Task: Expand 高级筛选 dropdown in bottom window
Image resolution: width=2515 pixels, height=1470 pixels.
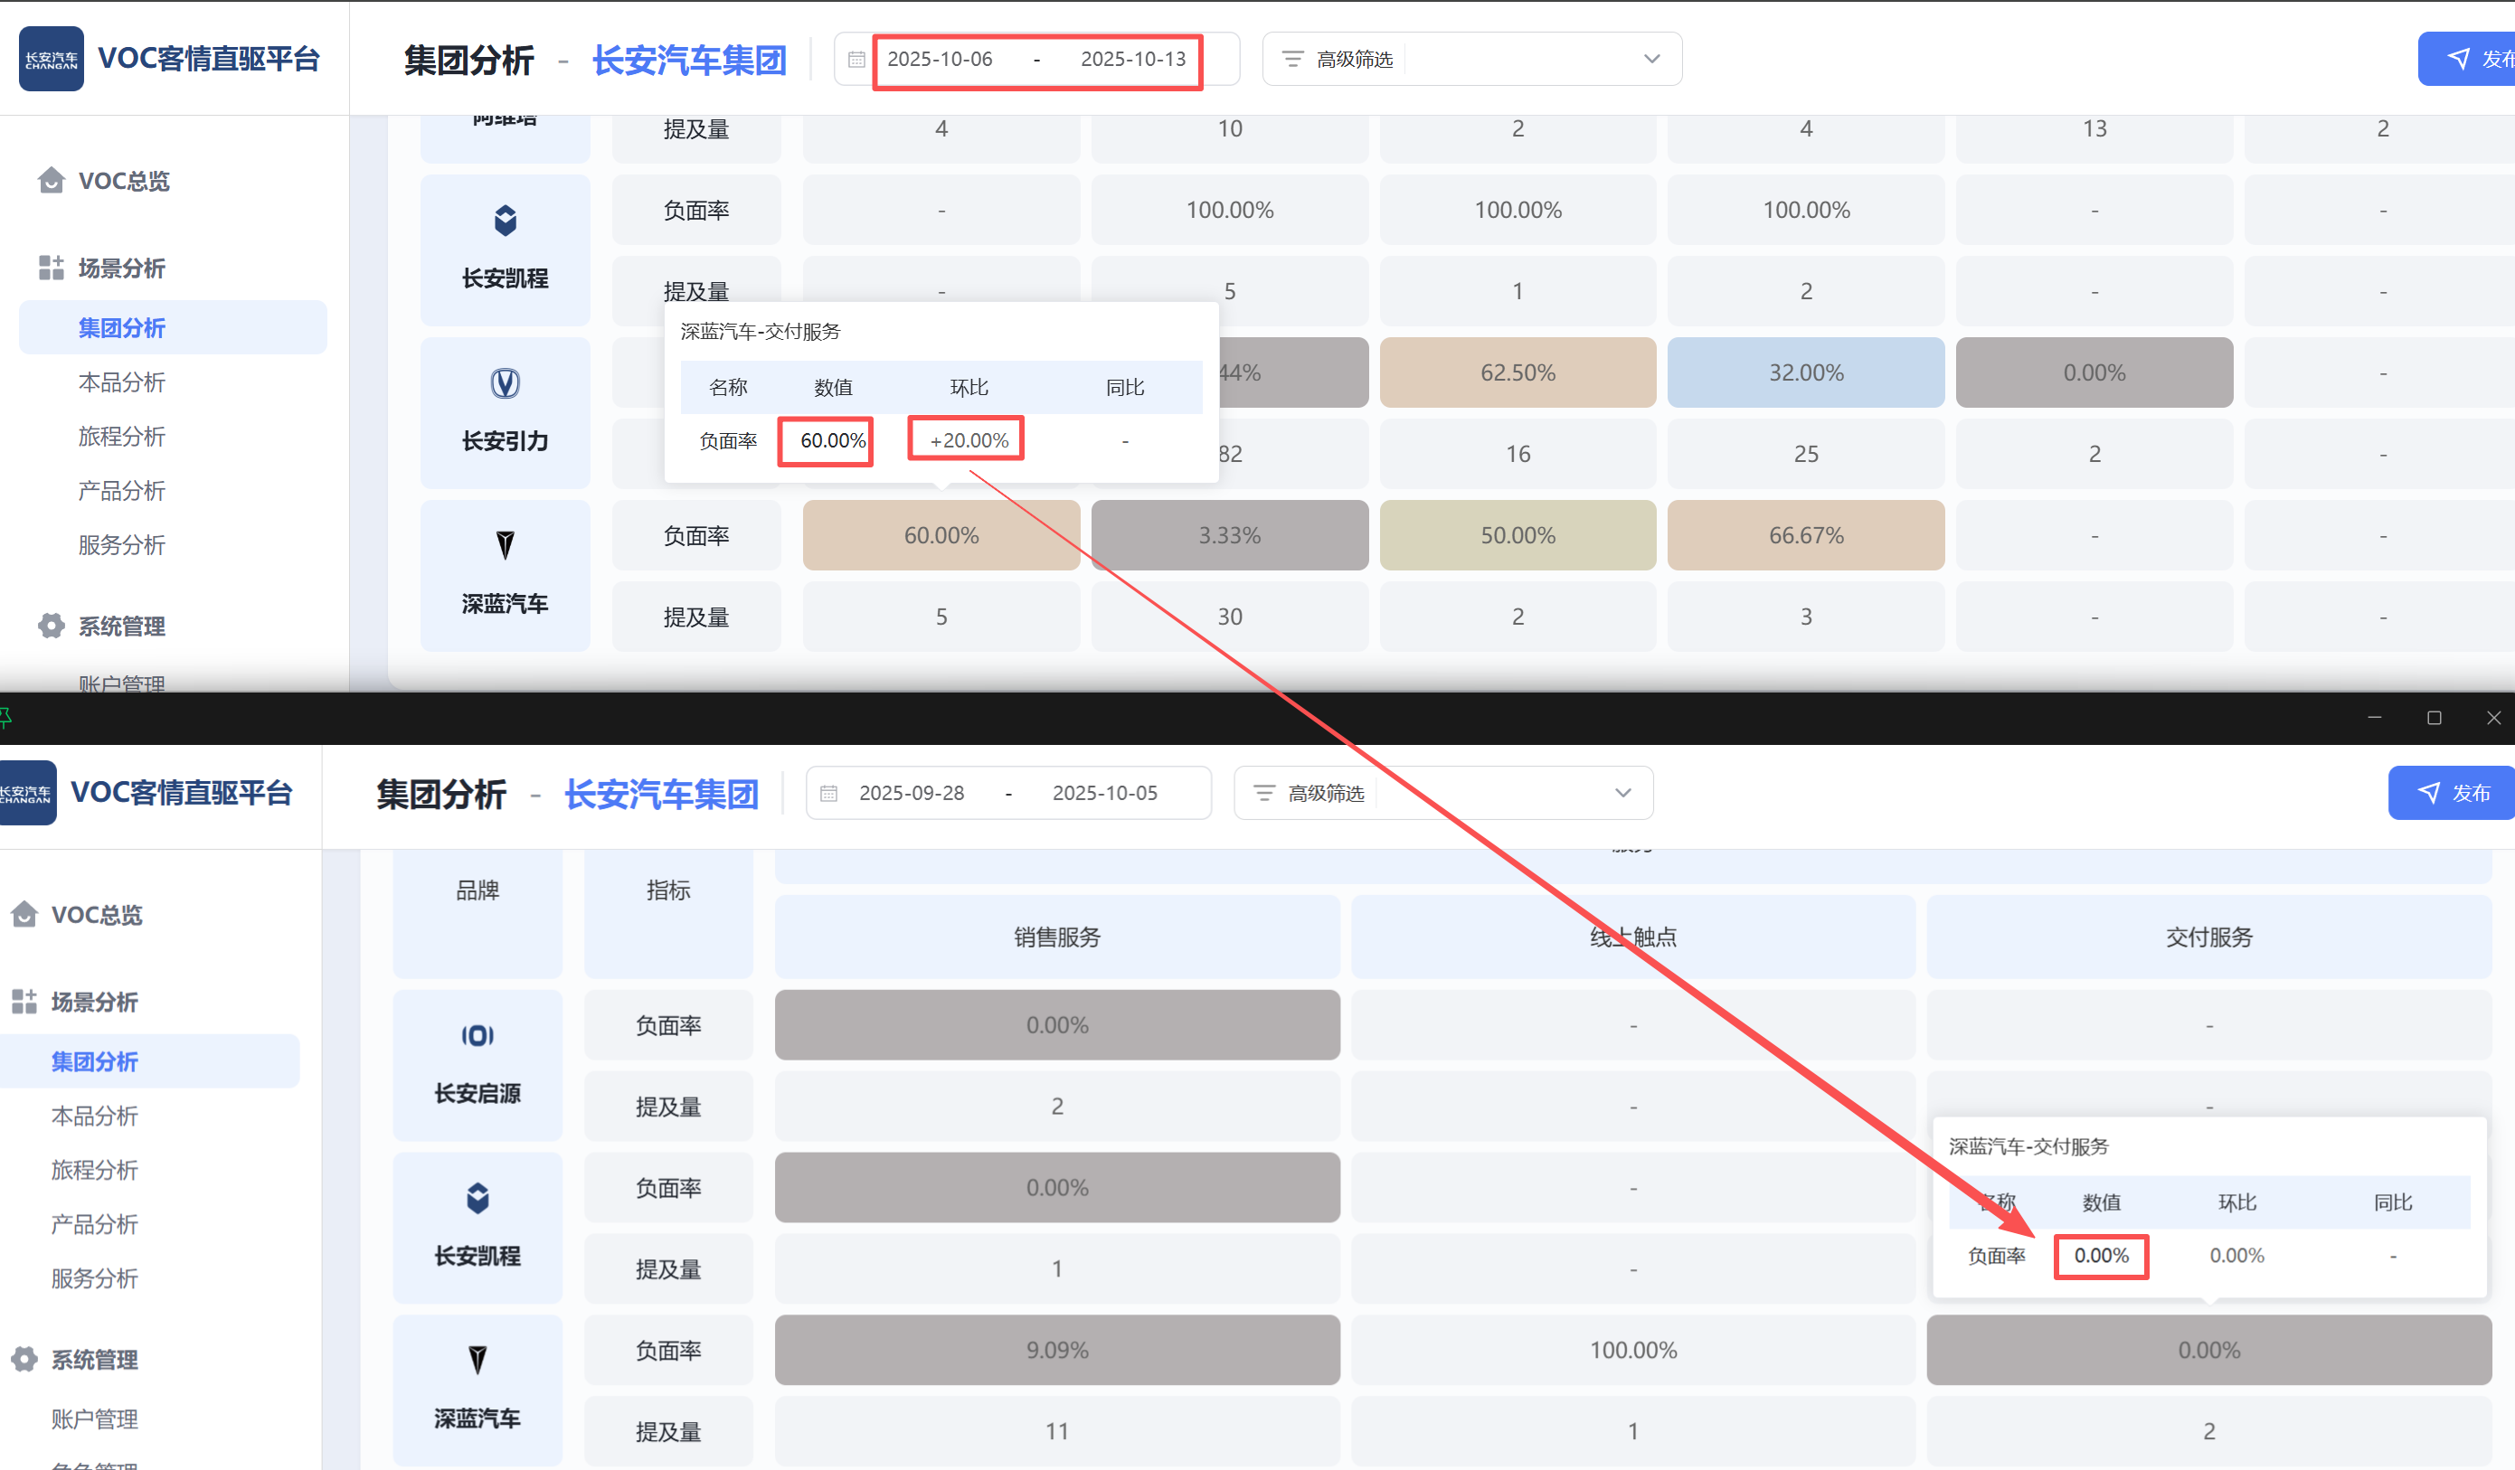Action: 1622,794
